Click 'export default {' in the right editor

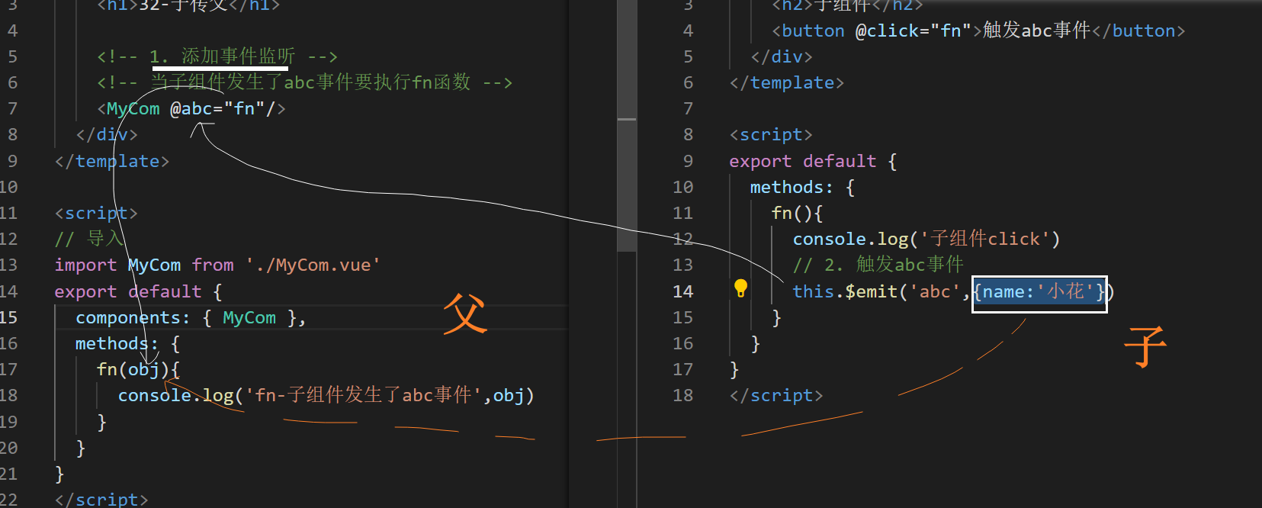[813, 161]
